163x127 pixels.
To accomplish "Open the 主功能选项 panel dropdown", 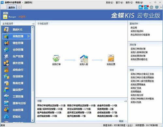I will [33, 24].
